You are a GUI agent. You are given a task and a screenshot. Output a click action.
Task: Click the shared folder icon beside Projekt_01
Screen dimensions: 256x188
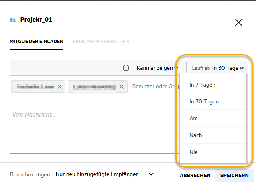coord(13,20)
